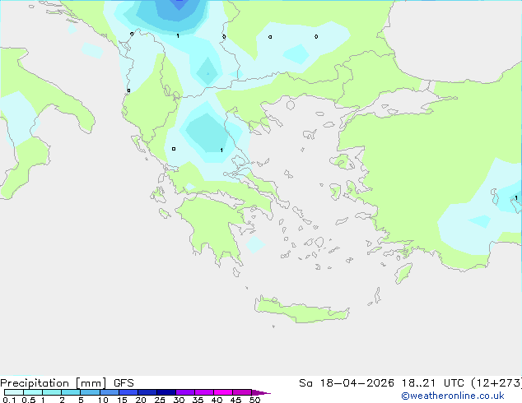This screenshot has height=403, width=522.
Task: Click the above-50 mm legend arrow tip
Action: click(x=261, y=392)
